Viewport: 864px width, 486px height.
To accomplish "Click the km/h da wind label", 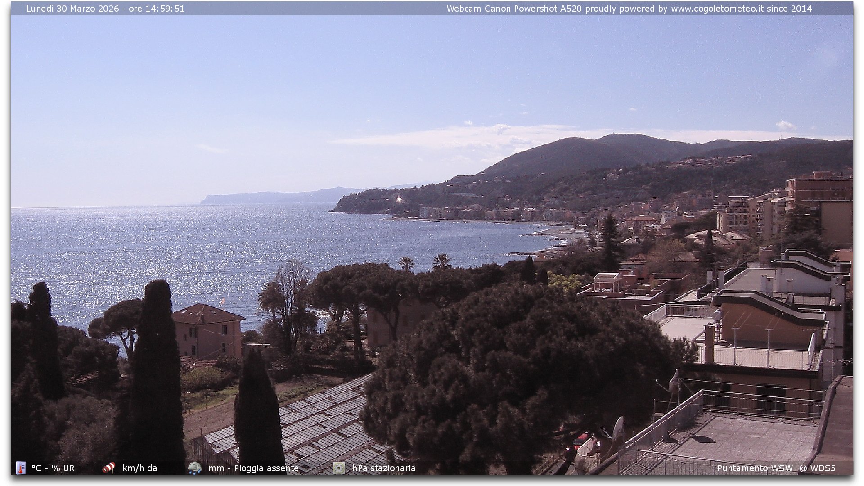I will 139,468.
